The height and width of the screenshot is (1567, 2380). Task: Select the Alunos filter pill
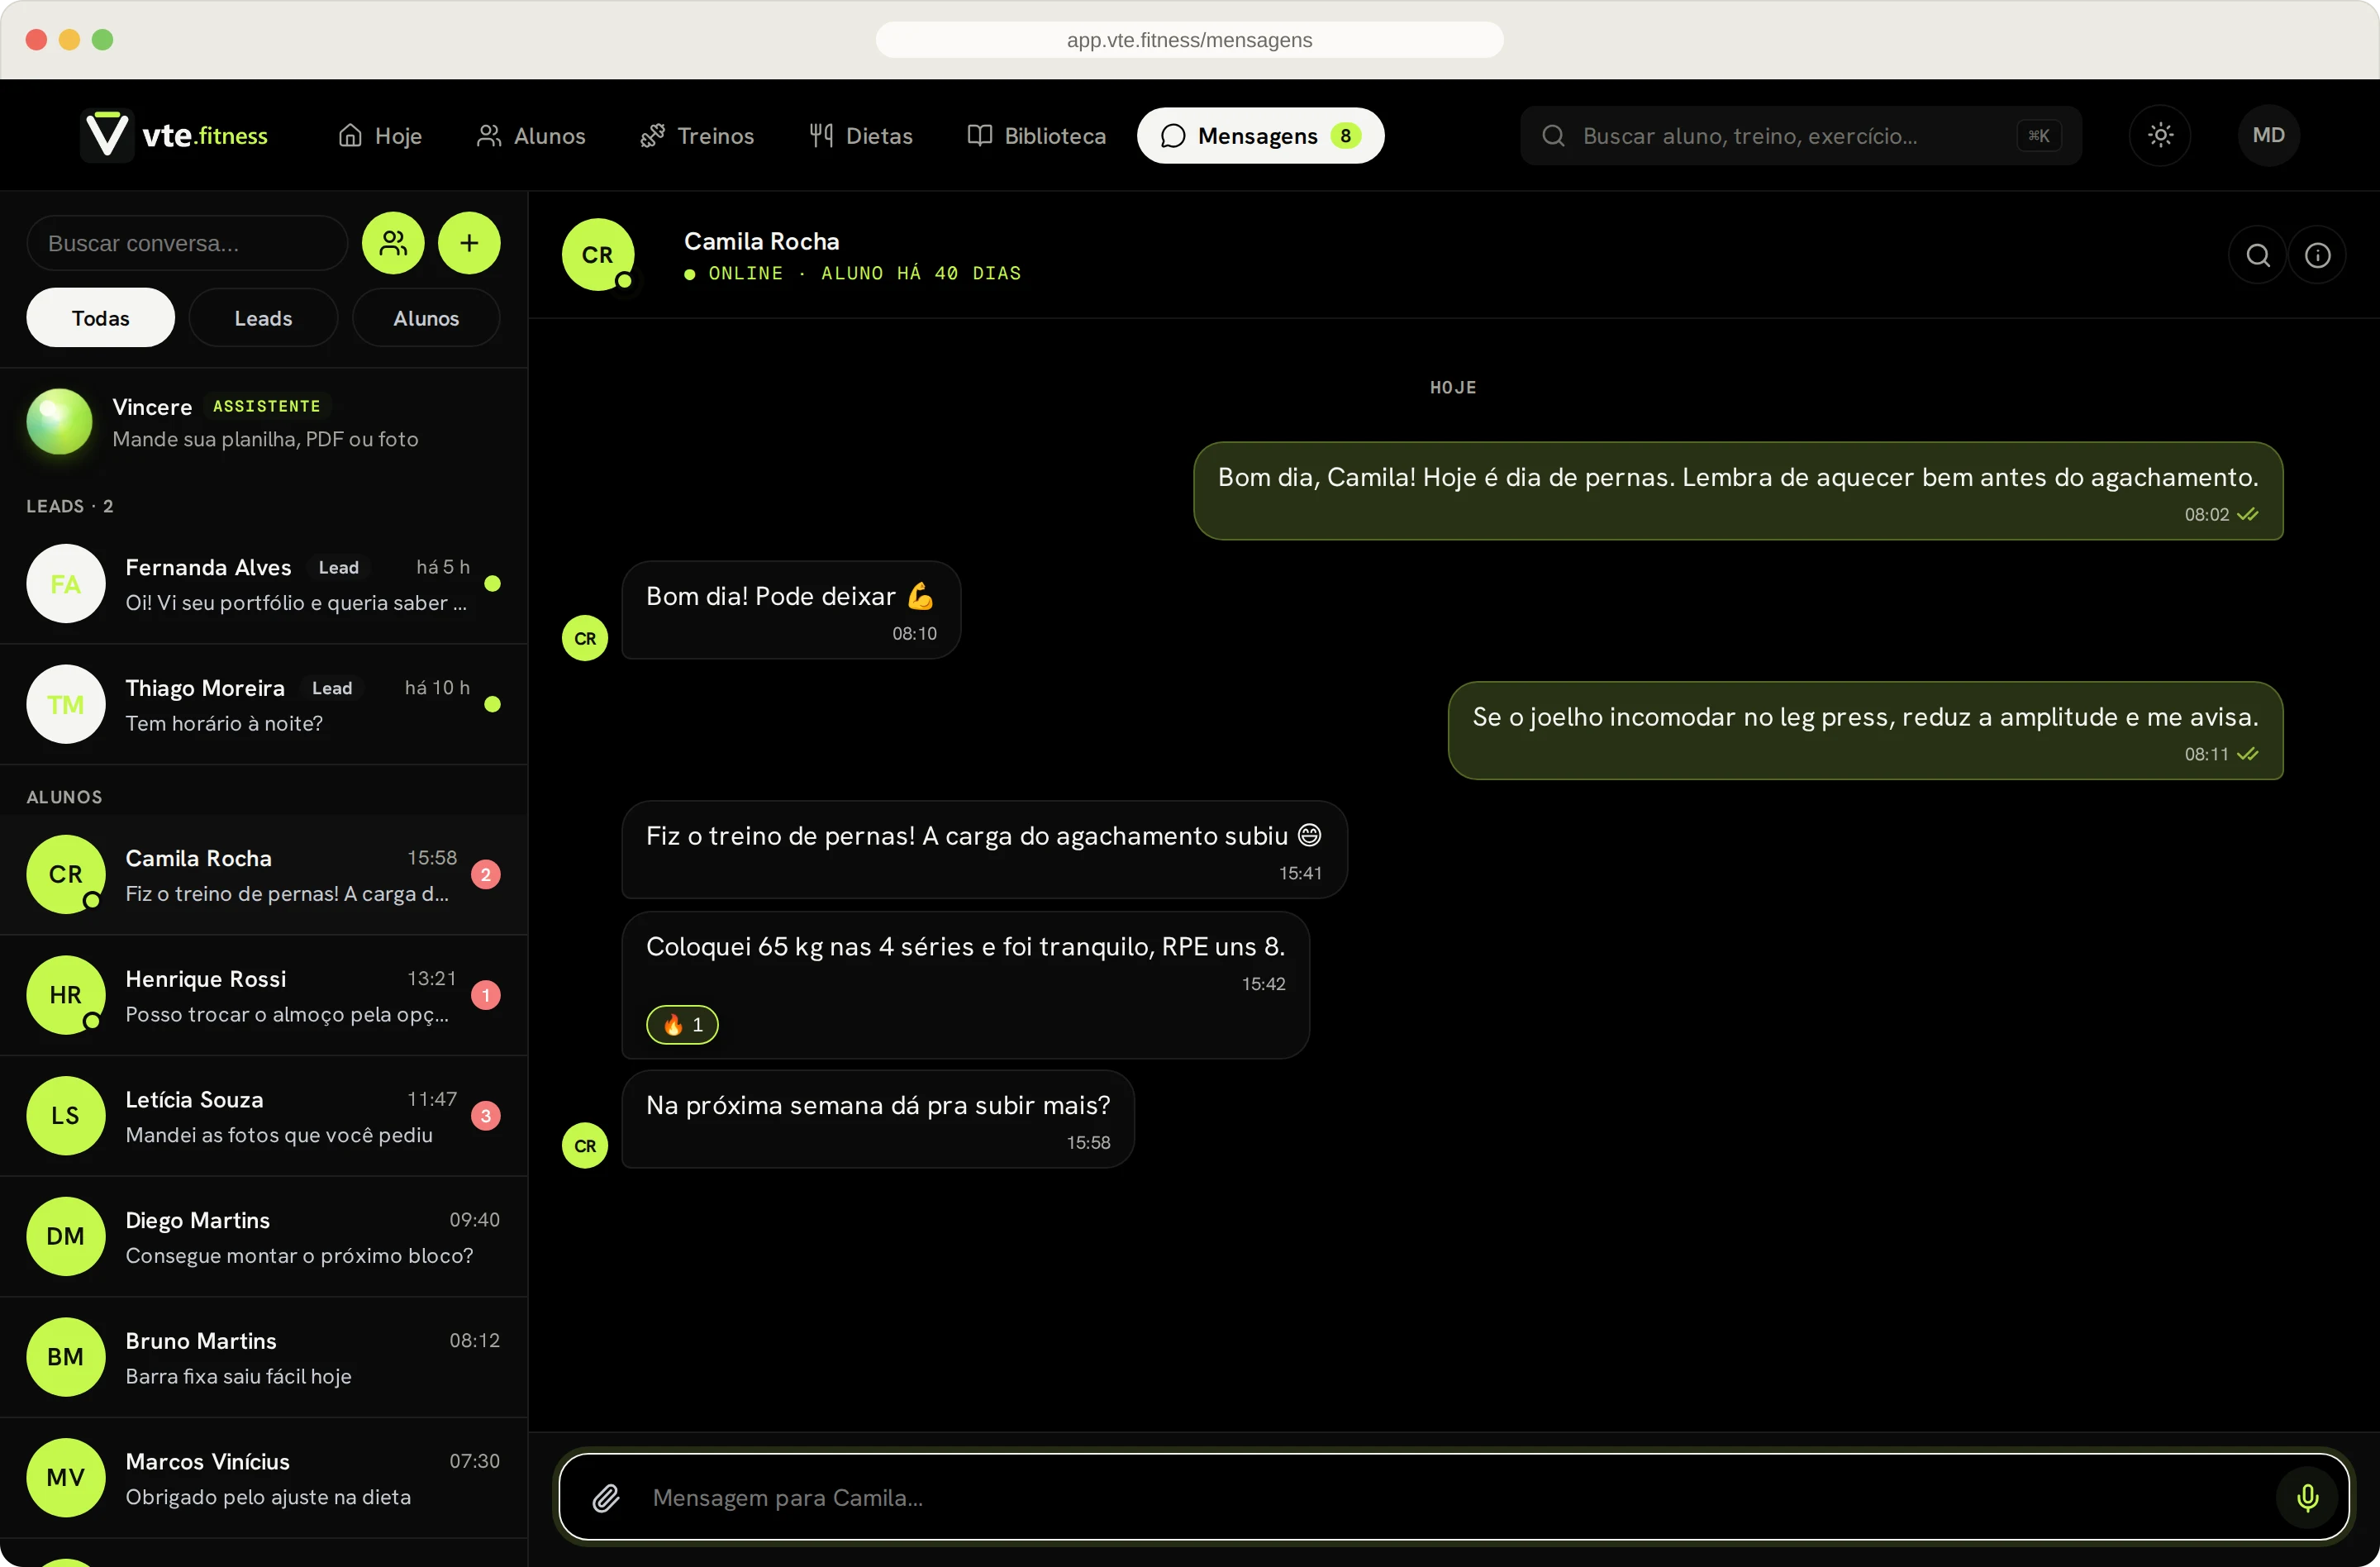pyautogui.click(x=426, y=318)
